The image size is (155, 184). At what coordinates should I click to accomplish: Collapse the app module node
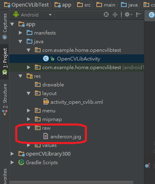pyautogui.click(x=12, y=24)
